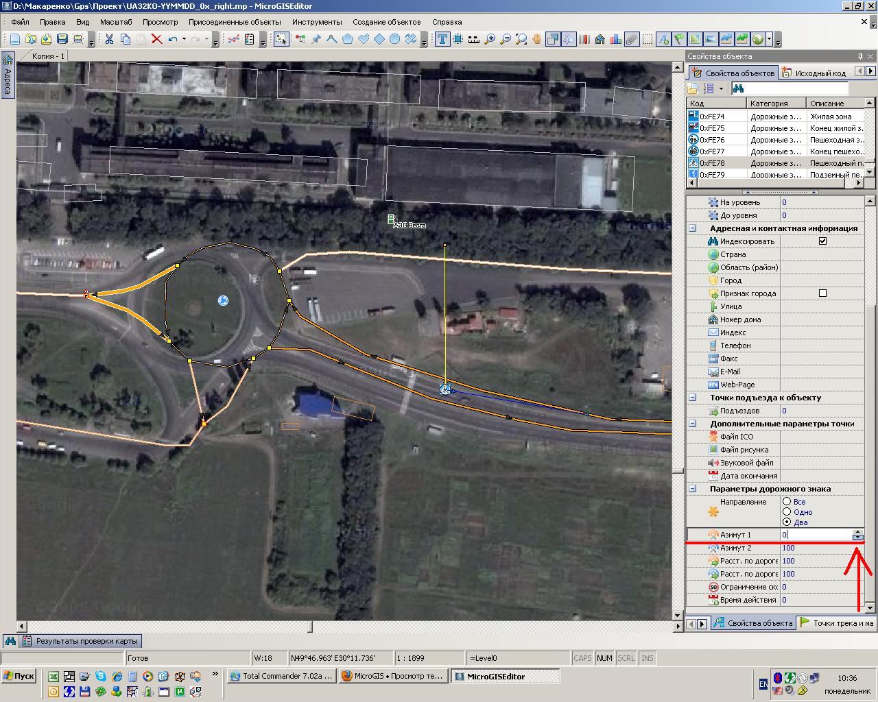Enable the Признак города checkbox

point(822,293)
